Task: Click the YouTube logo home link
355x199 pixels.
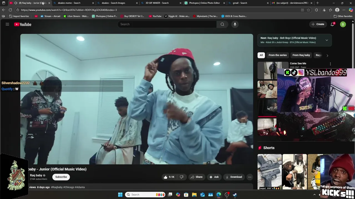Action: coord(23,24)
